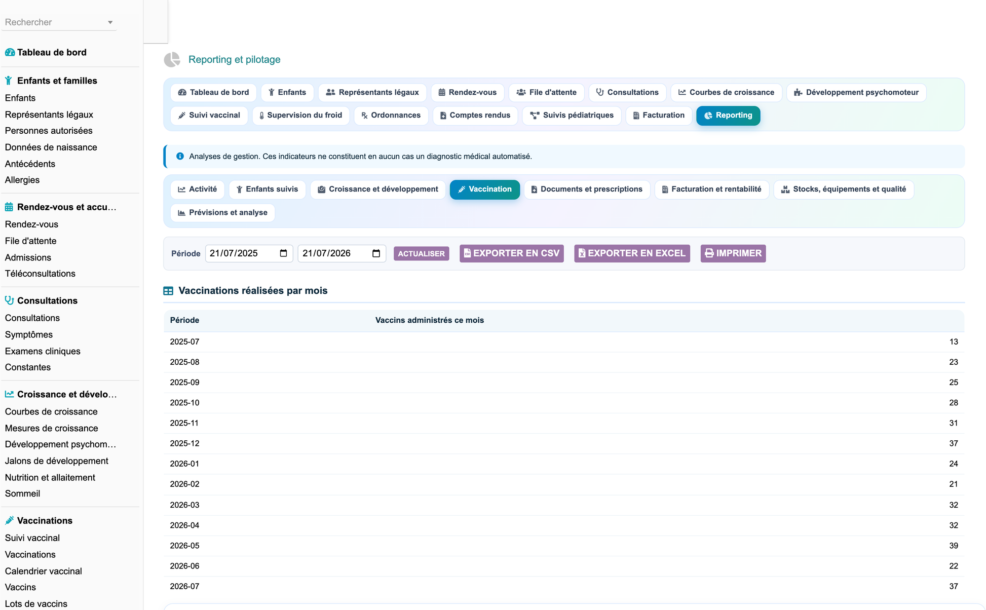
Task: Open Calendrier vaccinal in the sidebar
Action: pyautogui.click(x=43, y=571)
